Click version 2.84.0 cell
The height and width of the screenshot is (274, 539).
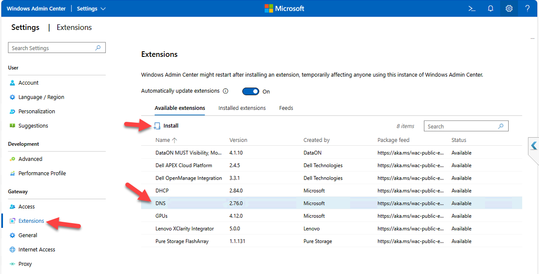(236, 191)
